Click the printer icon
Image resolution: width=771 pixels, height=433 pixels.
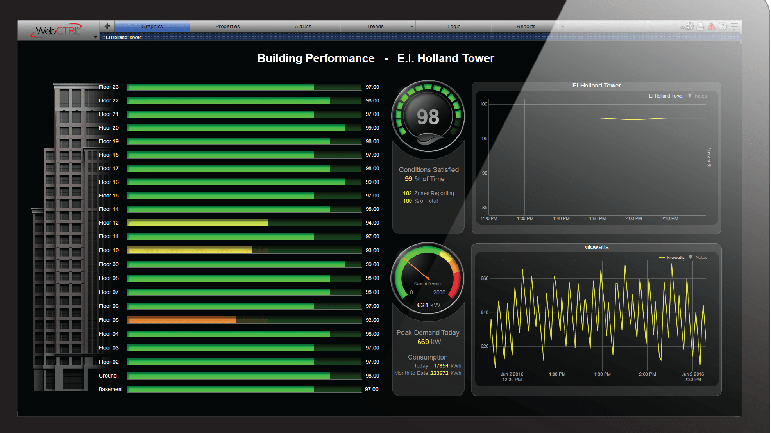coord(700,27)
